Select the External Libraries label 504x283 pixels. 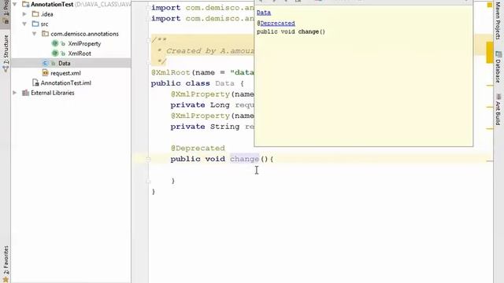pos(53,93)
